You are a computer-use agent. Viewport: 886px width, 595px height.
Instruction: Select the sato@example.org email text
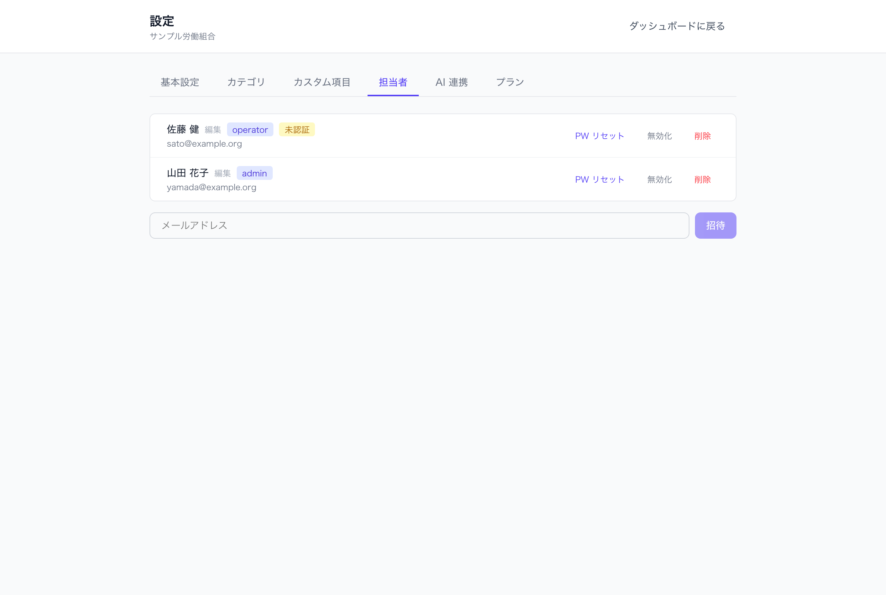(x=204, y=144)
